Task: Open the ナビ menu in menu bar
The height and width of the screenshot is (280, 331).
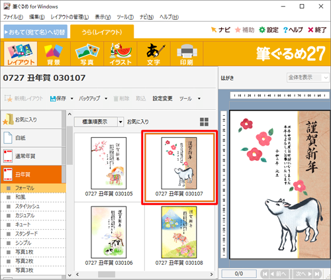Action: 146,17
